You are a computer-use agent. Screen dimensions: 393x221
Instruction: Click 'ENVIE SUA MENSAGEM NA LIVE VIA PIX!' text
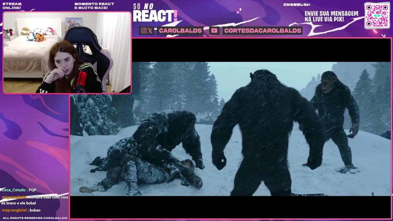[x=331, y=16]
